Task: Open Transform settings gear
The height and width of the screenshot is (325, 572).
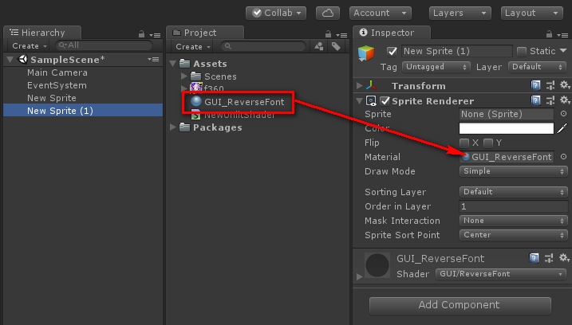Action: pos(565,85)
